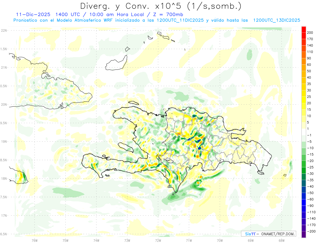Click the "-200" value on the color scale
The width and height of the screenshot is (316, 244).
point(311,231)
